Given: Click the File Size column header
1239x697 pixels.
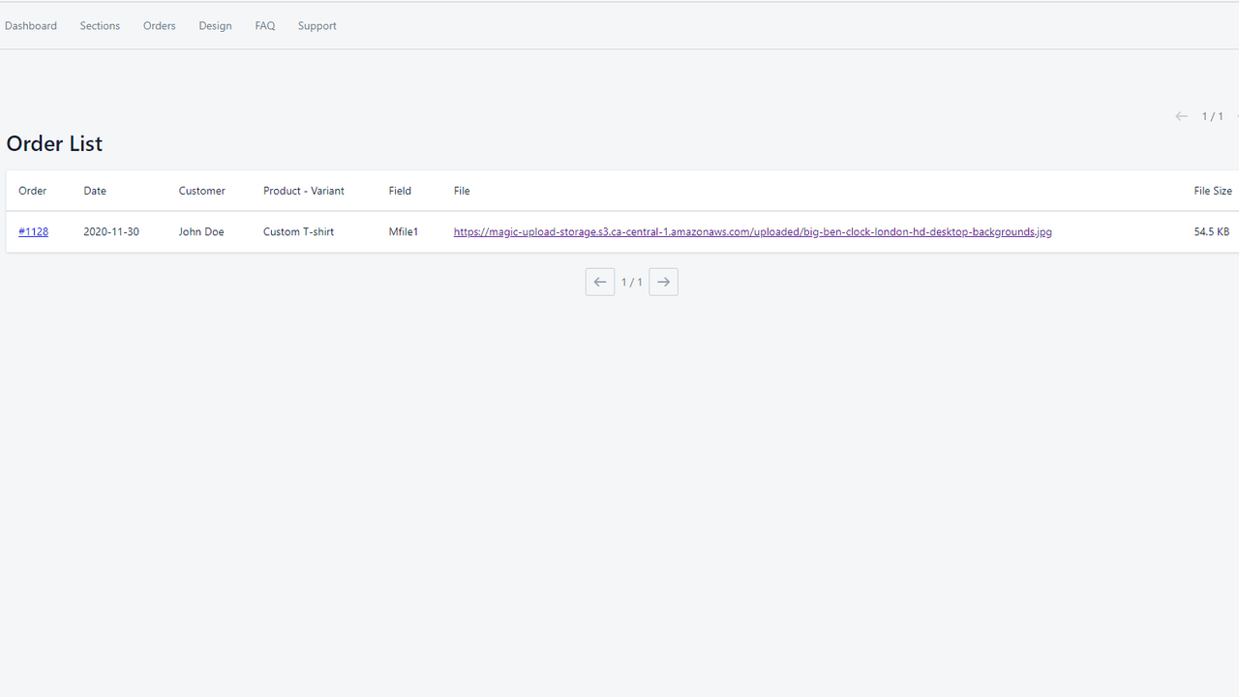Looking at the screenshot, I should (x=1213, y=191).
